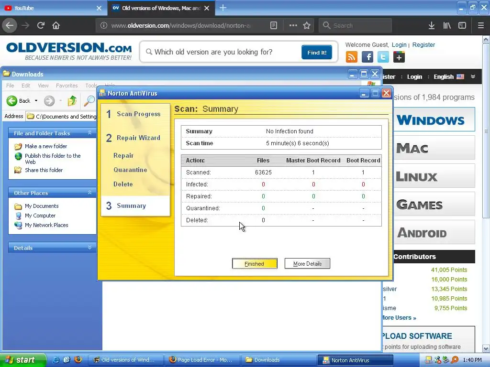Reload the oldversion.com page
490x367 pixels.
[41, 25]
